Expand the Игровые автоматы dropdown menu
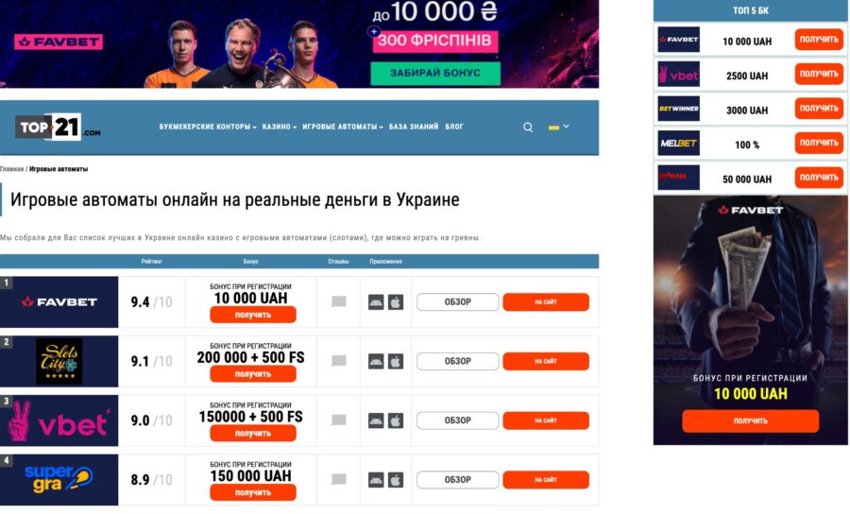Screen dimensions: 850x514 tap(343, 127)
